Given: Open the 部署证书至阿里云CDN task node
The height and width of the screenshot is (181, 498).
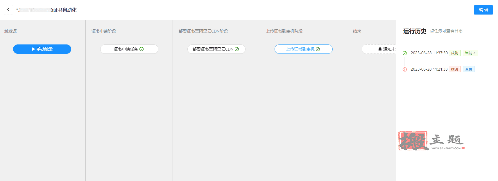Looking at the screenshot, I should click(x=216, y=49).
